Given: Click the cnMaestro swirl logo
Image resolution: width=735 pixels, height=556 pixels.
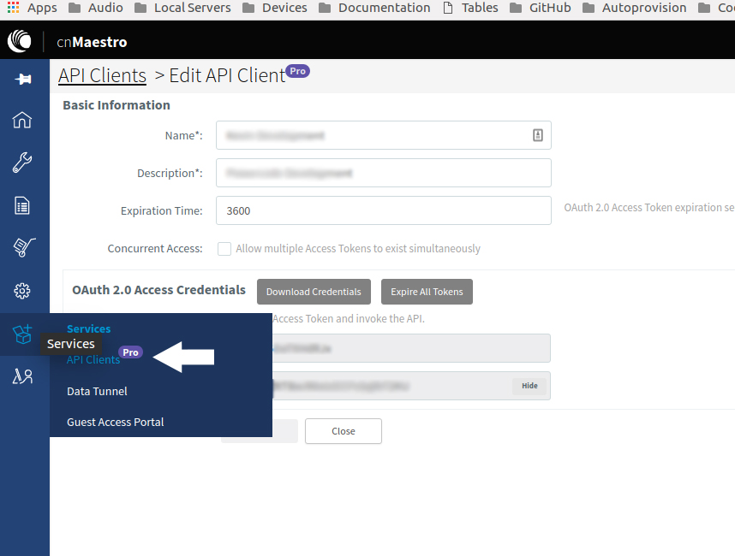Looking at the screenshot, I should [x=20, y=41].
